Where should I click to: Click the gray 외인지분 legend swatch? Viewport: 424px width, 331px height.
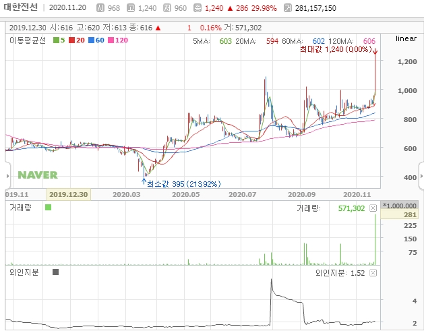(55, 272)
